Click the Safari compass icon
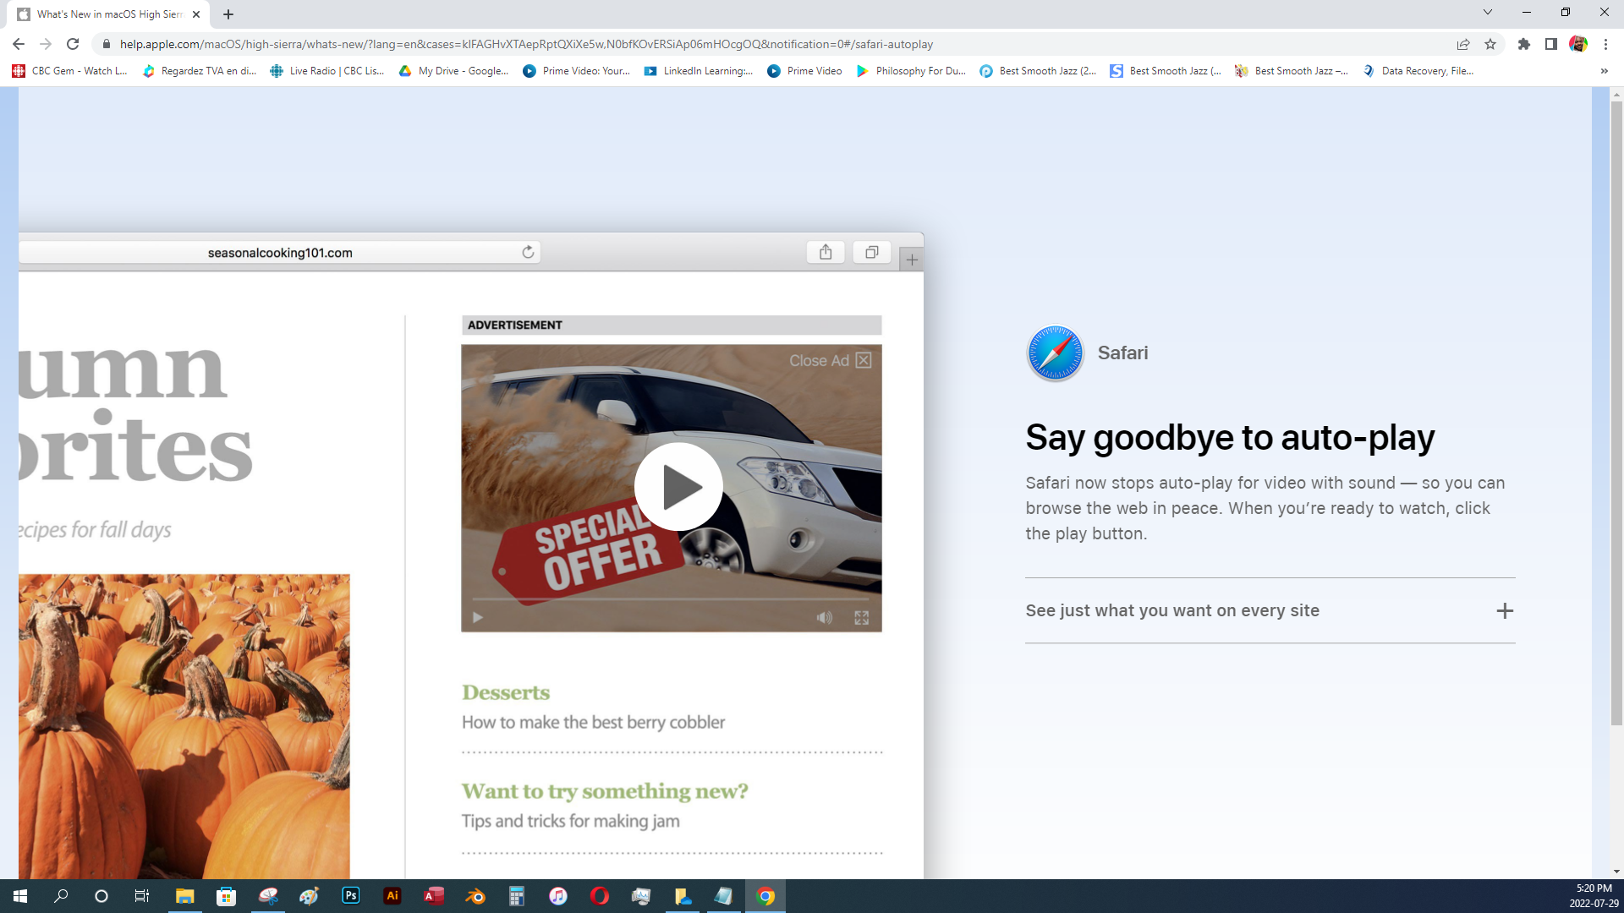Image resolution: width=1624 pixels, height=913 pixels. pos(1055,353)
